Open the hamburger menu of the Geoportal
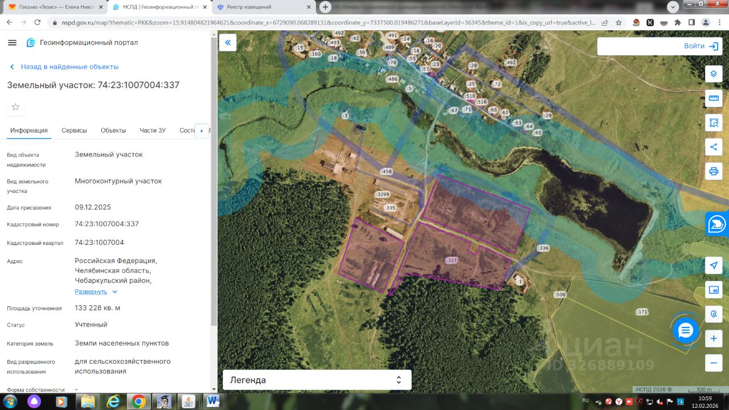The image size is (729, 410). pos(13,43)
